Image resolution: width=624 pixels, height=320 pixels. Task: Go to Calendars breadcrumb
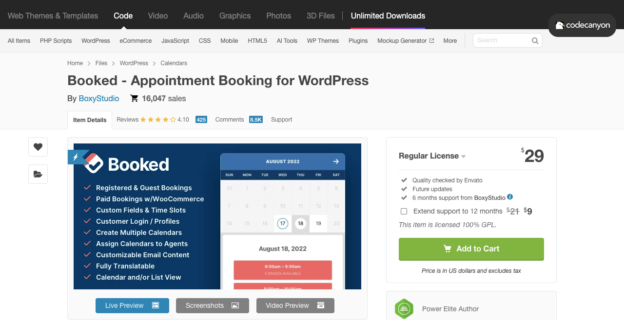pyautogui.click(x=174, y=63)
